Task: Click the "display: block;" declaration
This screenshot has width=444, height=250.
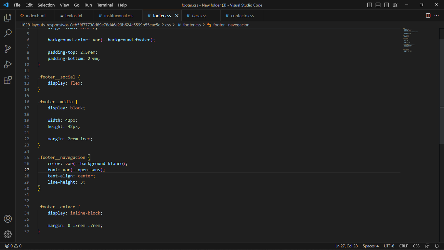Action: point(66,108)
